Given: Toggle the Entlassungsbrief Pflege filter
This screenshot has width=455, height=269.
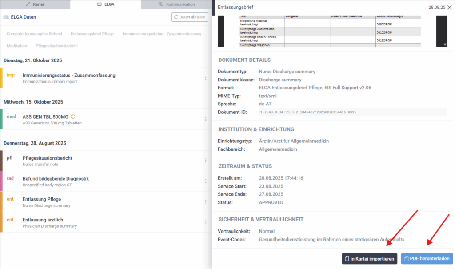Looking at the screenshot, I should pyautogui.click(x=92, y=34).
